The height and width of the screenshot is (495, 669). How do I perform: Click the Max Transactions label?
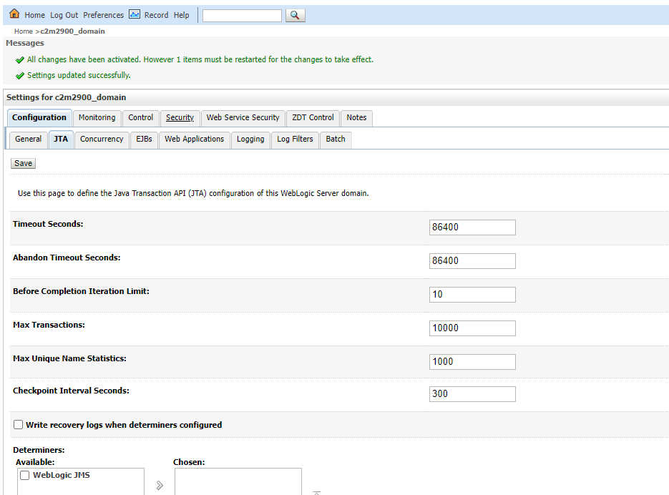(49, 325)
